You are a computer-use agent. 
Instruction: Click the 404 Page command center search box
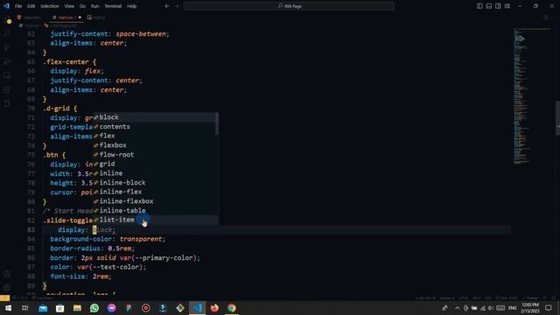pyautogui.click(x=290, y=6)
